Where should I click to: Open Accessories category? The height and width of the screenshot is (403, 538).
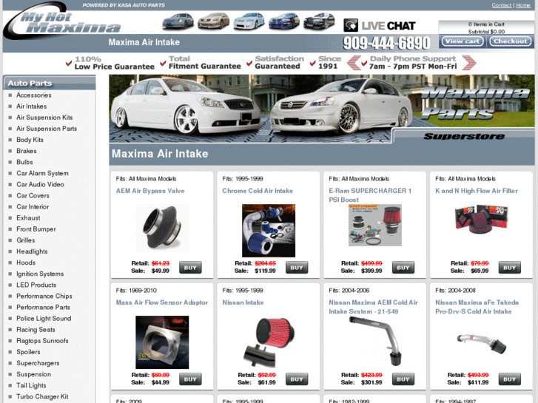[x=34, y=95]
